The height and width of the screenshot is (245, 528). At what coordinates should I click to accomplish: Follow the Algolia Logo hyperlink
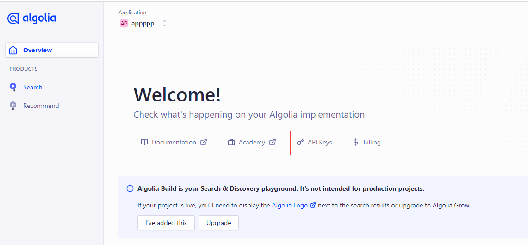tap(290, 205)
